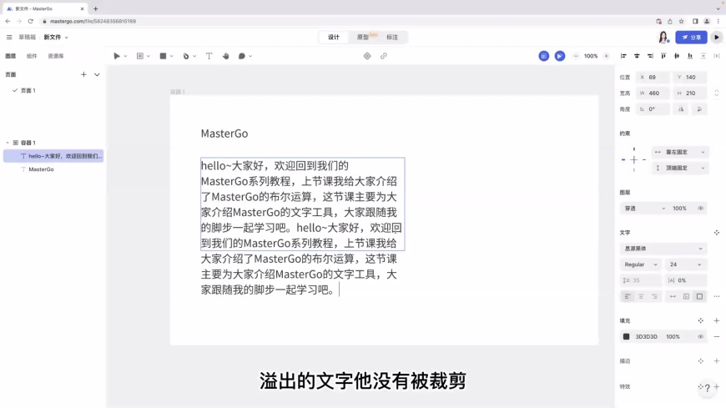The width and height of the screenshot is (726, 408).
Task: Open horizontal constraint 靠左固定 dropdown
Action: pos(680,152)
